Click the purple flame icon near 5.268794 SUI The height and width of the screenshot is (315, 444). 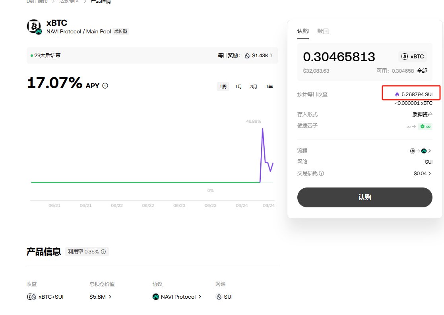click(x=397, y=94)
